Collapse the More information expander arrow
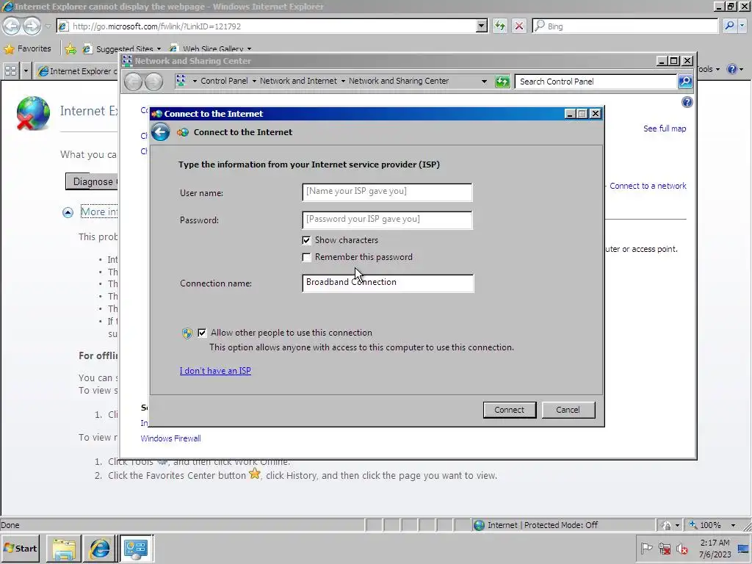Viewport: 752px width, 564px height. [x=68, y=212]
